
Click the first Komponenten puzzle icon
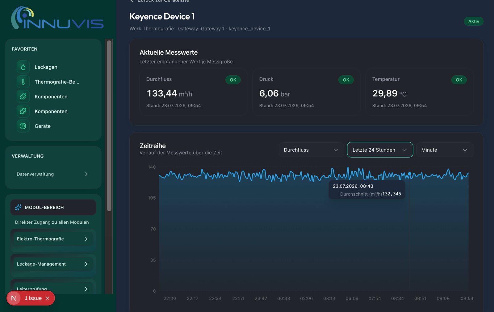point(23,97)
